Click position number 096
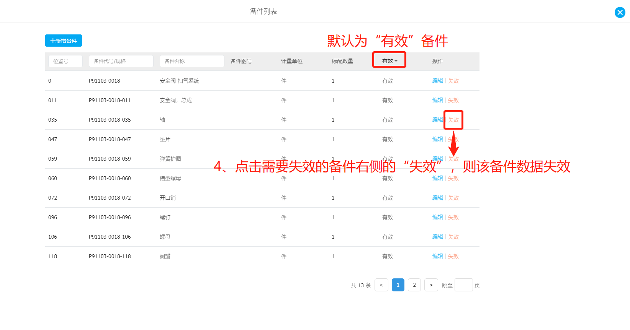 [x=52, y=217]
